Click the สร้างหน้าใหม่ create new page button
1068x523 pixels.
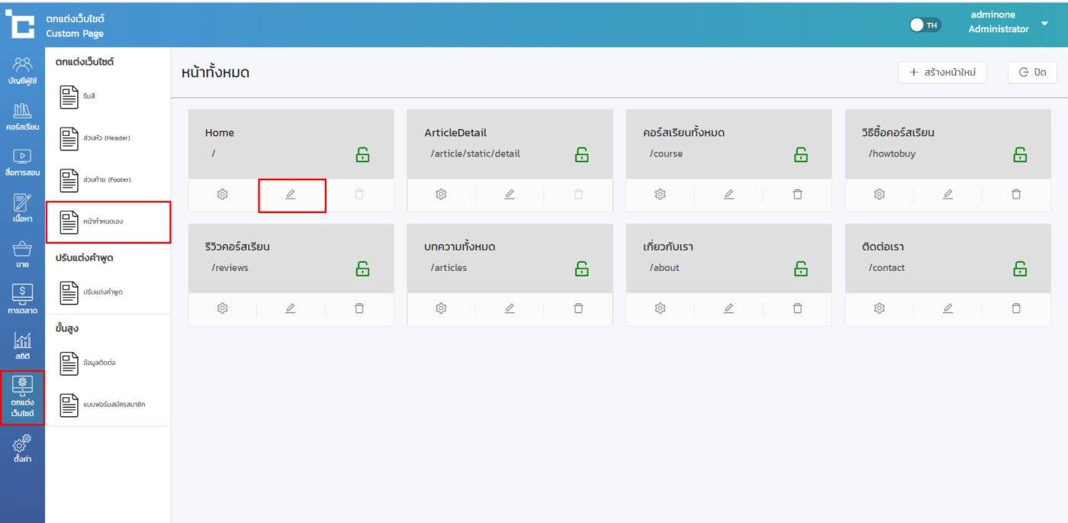point(942,73)
